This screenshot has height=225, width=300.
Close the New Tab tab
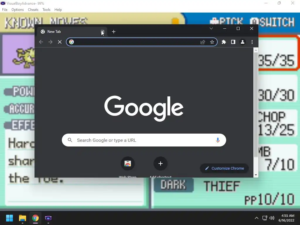click(103, 32)
